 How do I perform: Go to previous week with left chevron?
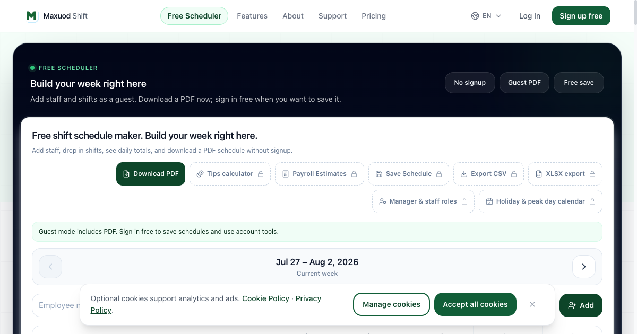50,267
